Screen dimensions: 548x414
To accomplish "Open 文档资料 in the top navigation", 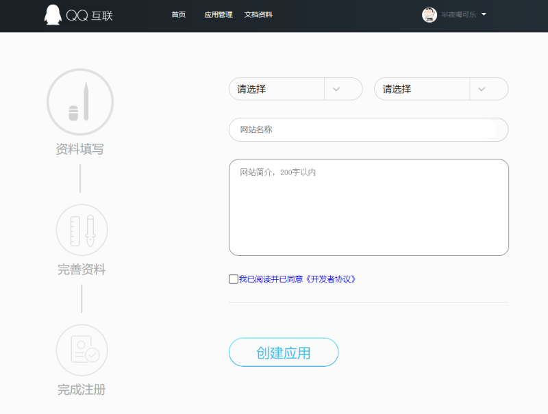I will pyautogui.click(x=258, y=14).
